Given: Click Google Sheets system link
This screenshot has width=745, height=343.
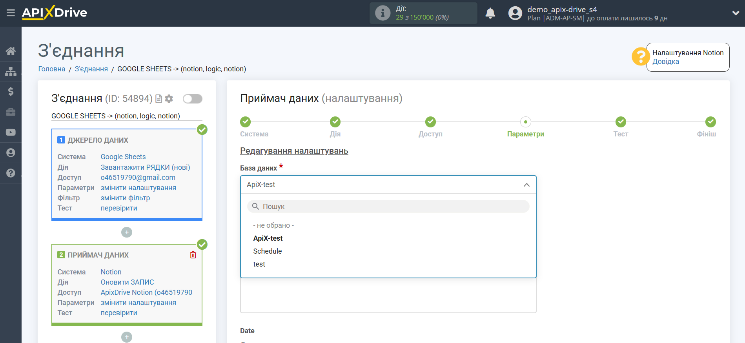Looking at the screenshot, I should pos(123,157).
